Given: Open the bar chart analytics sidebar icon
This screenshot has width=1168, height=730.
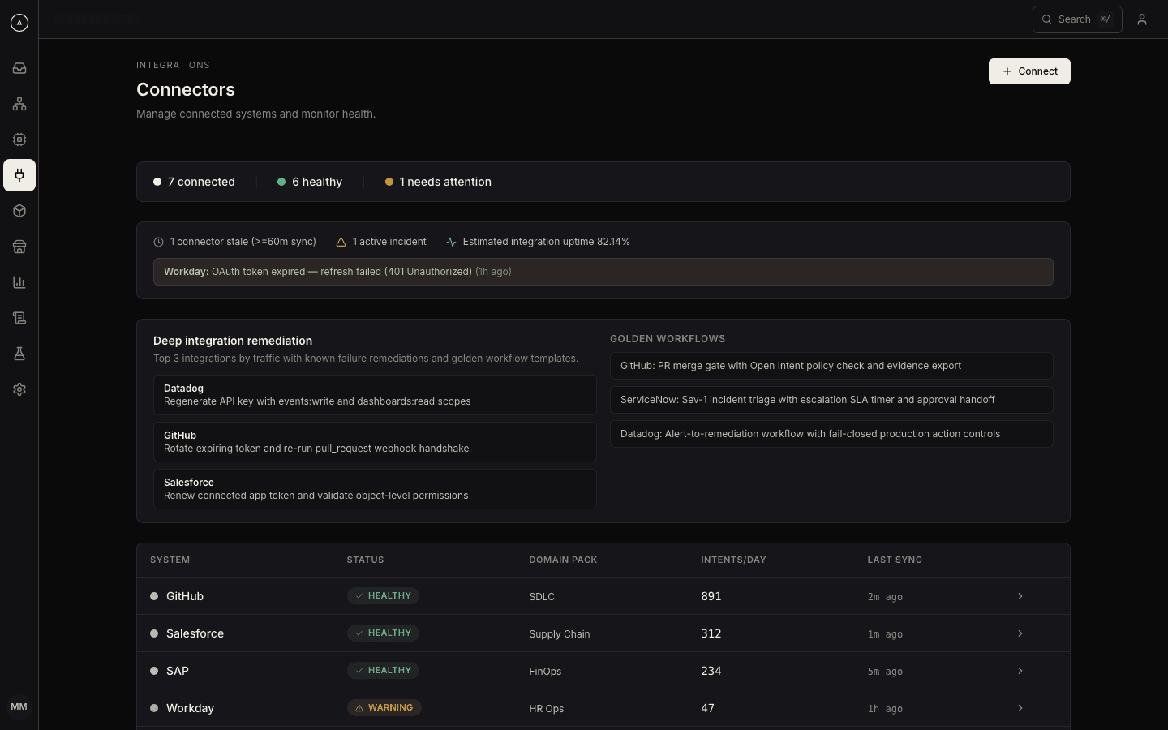Looking at the screenshot, I should [x=19, y=282].
